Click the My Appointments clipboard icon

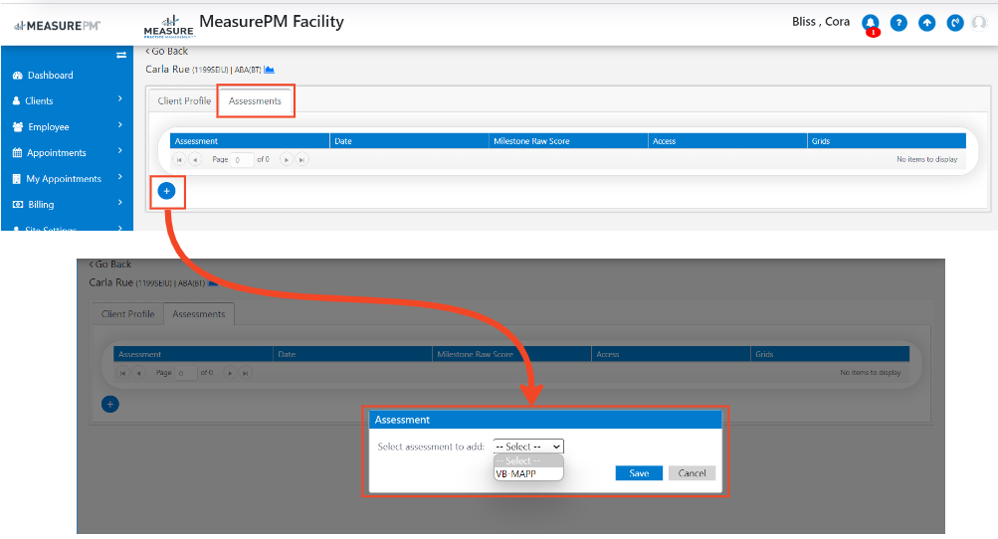tap(17, 179)
